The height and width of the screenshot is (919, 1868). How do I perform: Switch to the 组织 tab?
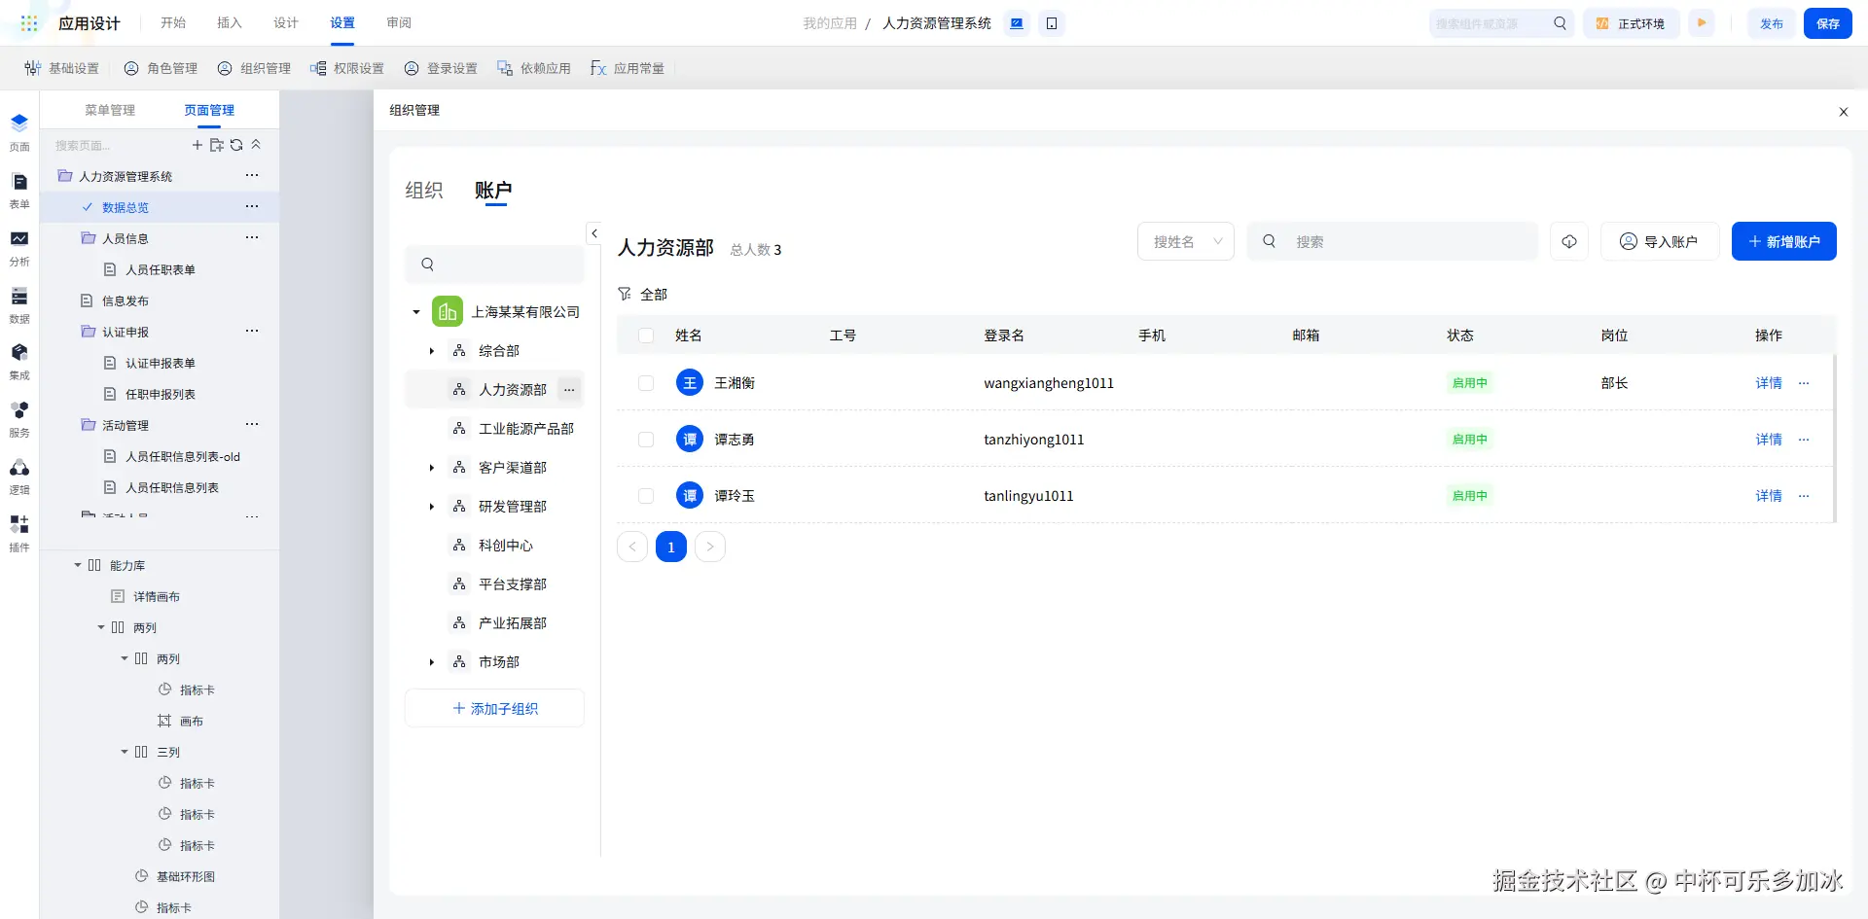tap(424, 191)
